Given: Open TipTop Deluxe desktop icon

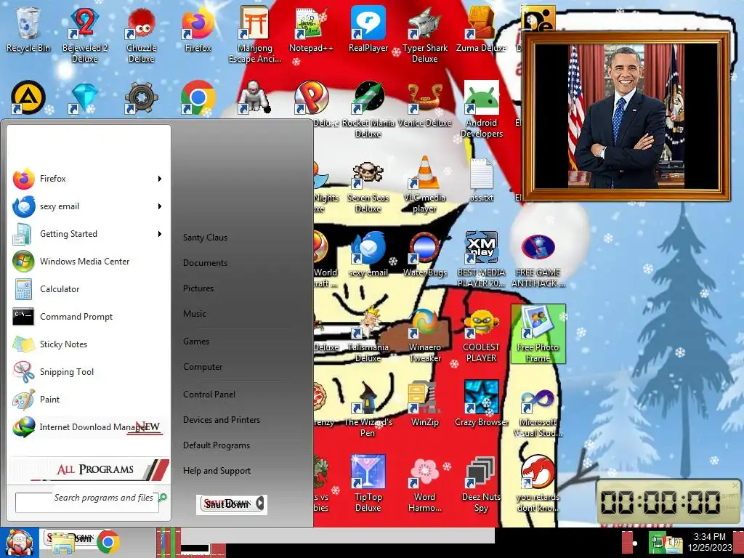Looking at the screenshot, I should [368, 484].
